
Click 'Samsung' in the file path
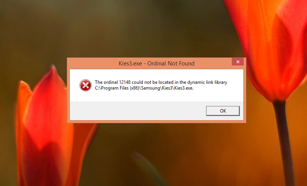pos(150,88)
